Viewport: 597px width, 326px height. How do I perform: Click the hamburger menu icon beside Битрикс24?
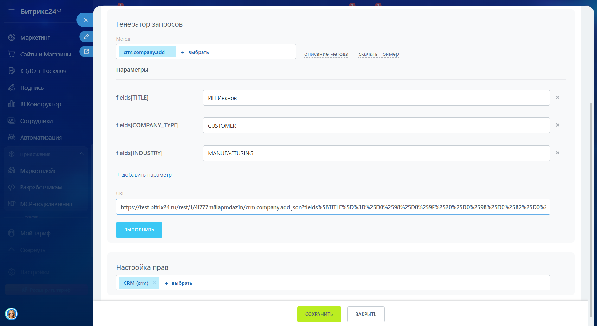pyautogui.click(x=11, y=11)
